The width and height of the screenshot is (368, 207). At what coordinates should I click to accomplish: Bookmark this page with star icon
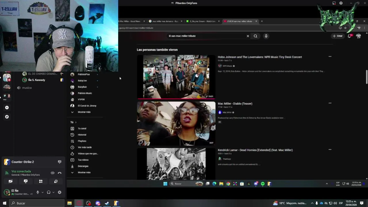point(345,28)
